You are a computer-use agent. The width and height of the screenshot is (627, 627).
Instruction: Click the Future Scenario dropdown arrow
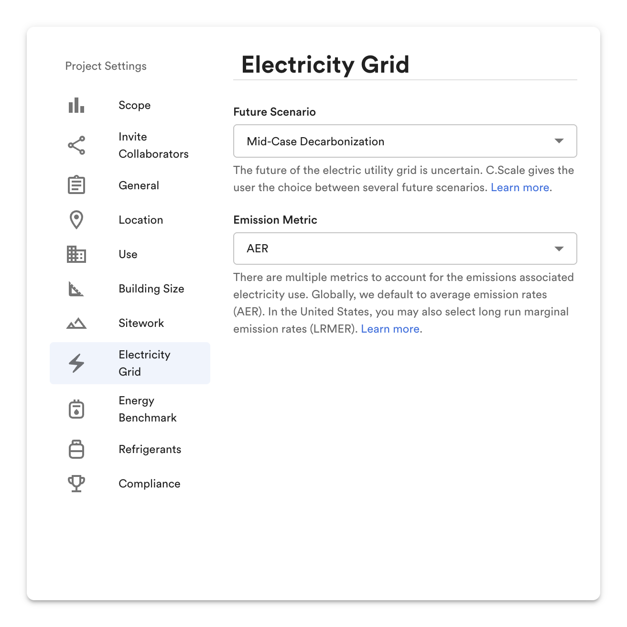tap(559, 141)
